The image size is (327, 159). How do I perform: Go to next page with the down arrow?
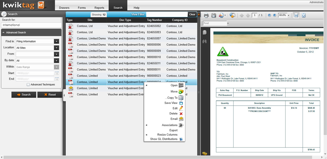click(x=248, y=15)
